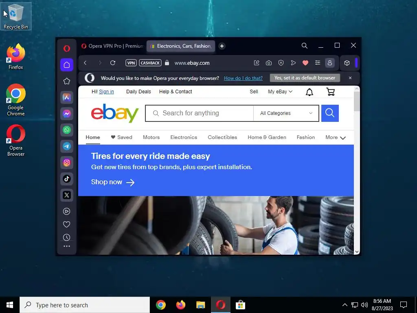Open Facebook Messenger in the Opera sidebar
This screenshot has height=313, width=417.
click(x=67, y=114)
